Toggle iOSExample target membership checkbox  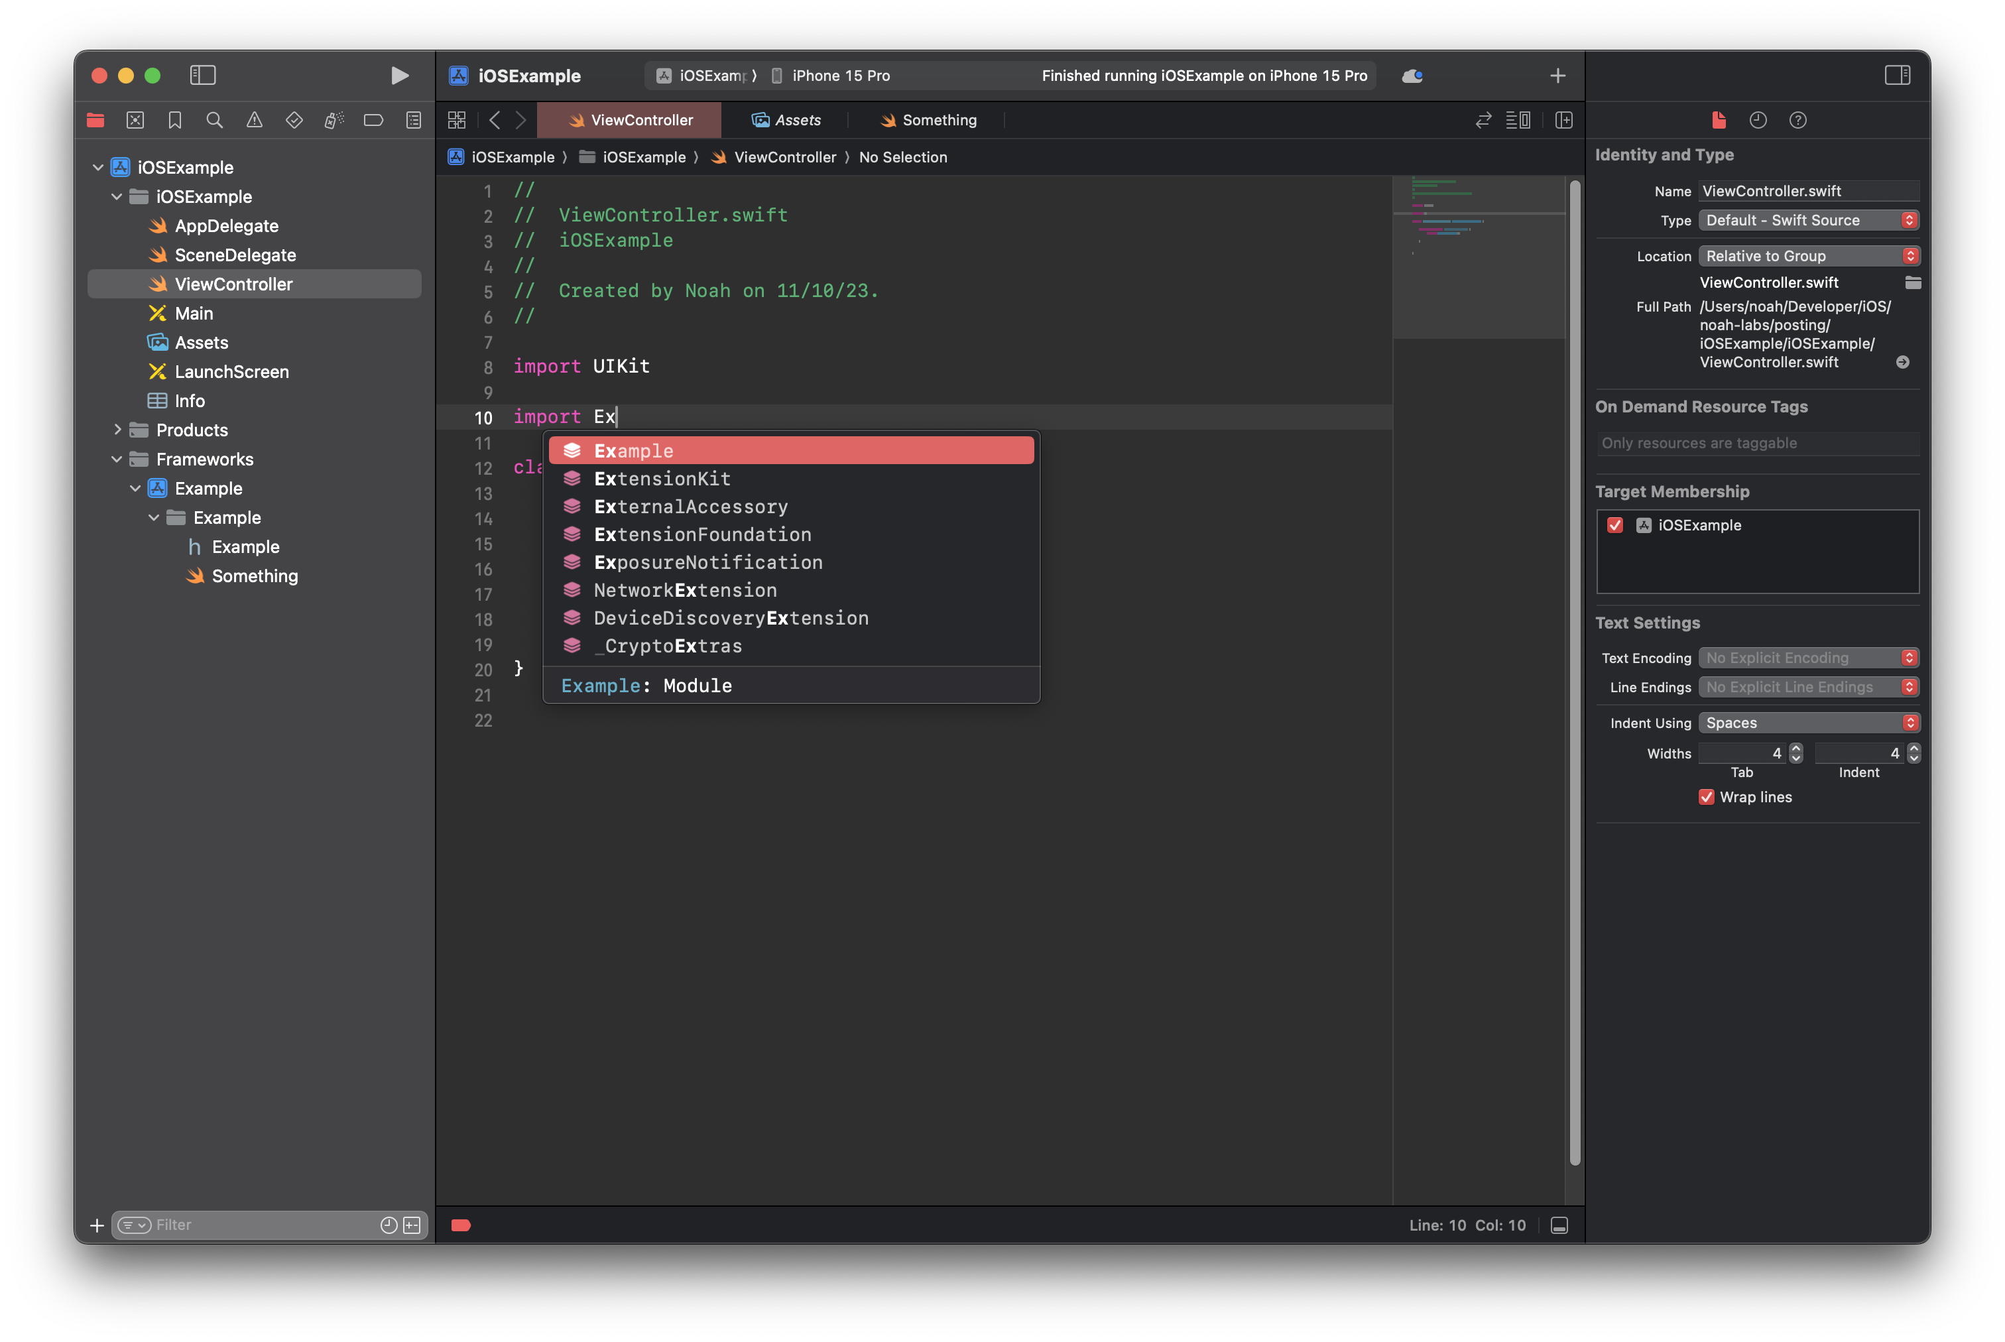[x=1614, y=526]
